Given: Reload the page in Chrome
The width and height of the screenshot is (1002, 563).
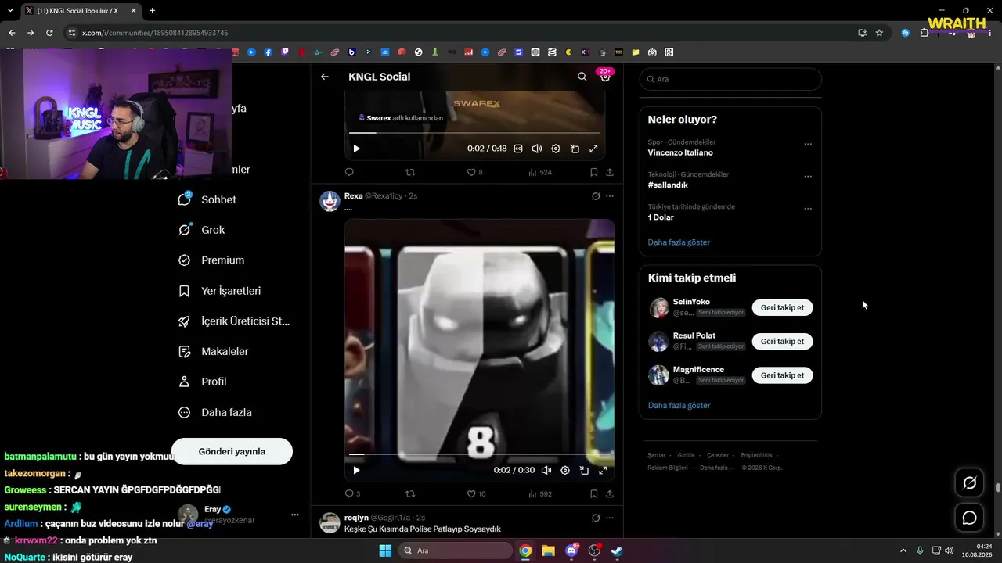Looking at the screenshot, I should [49, 33].
